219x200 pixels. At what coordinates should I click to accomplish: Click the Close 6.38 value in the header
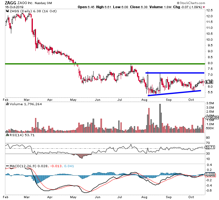tap(139, 7)
